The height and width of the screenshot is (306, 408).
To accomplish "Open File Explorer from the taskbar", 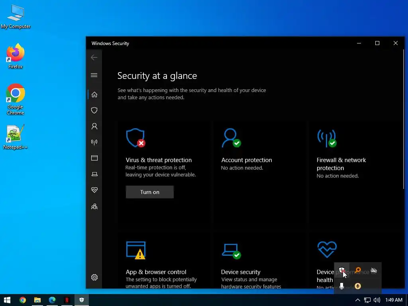I will point(37,300).
